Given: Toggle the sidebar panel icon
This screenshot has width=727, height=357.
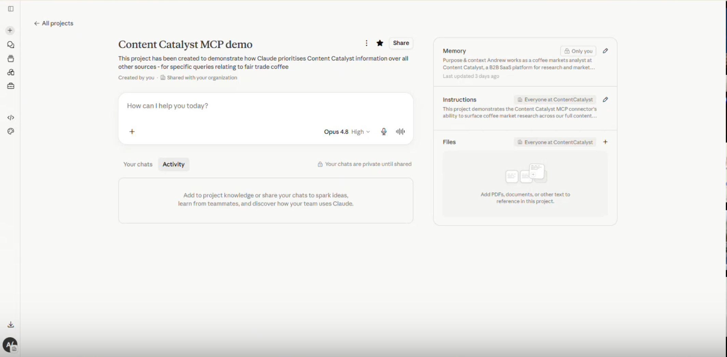Looking at the screenshot, I should coord(11,9).
